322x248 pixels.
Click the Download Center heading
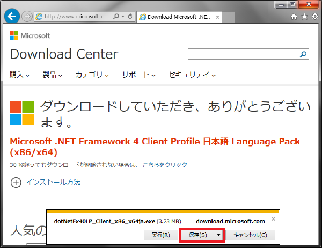point(64,54)
